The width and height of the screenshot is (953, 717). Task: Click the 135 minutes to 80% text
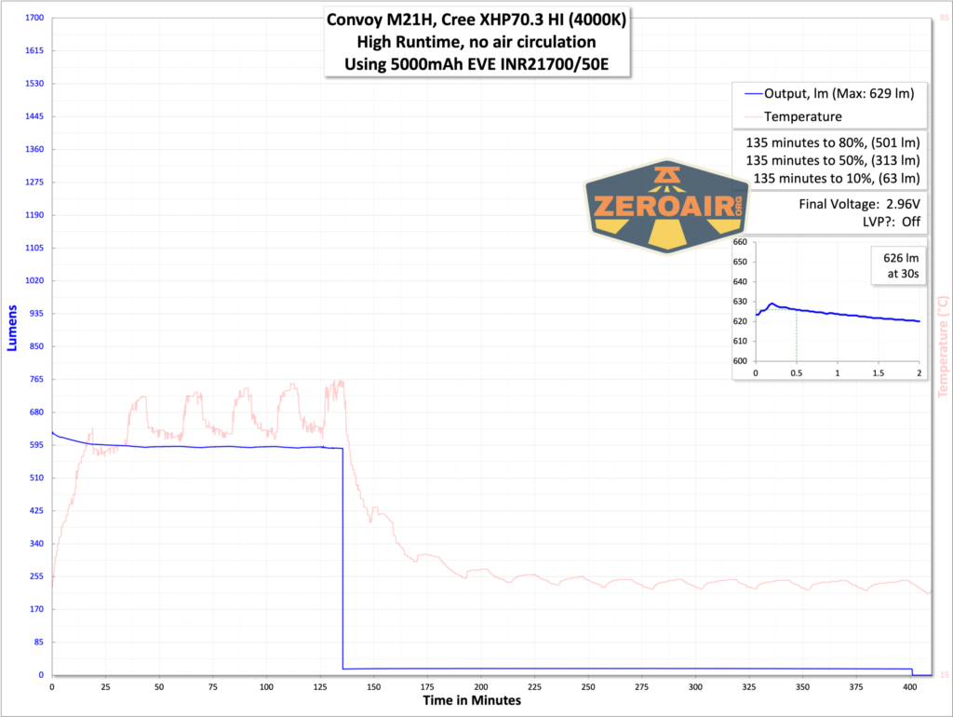click(831, 143)
